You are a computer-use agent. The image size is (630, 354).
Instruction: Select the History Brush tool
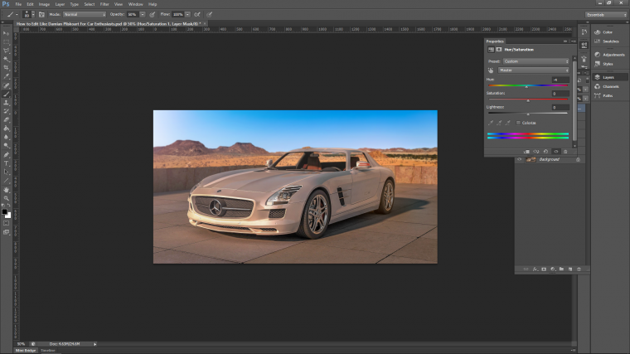6,111
